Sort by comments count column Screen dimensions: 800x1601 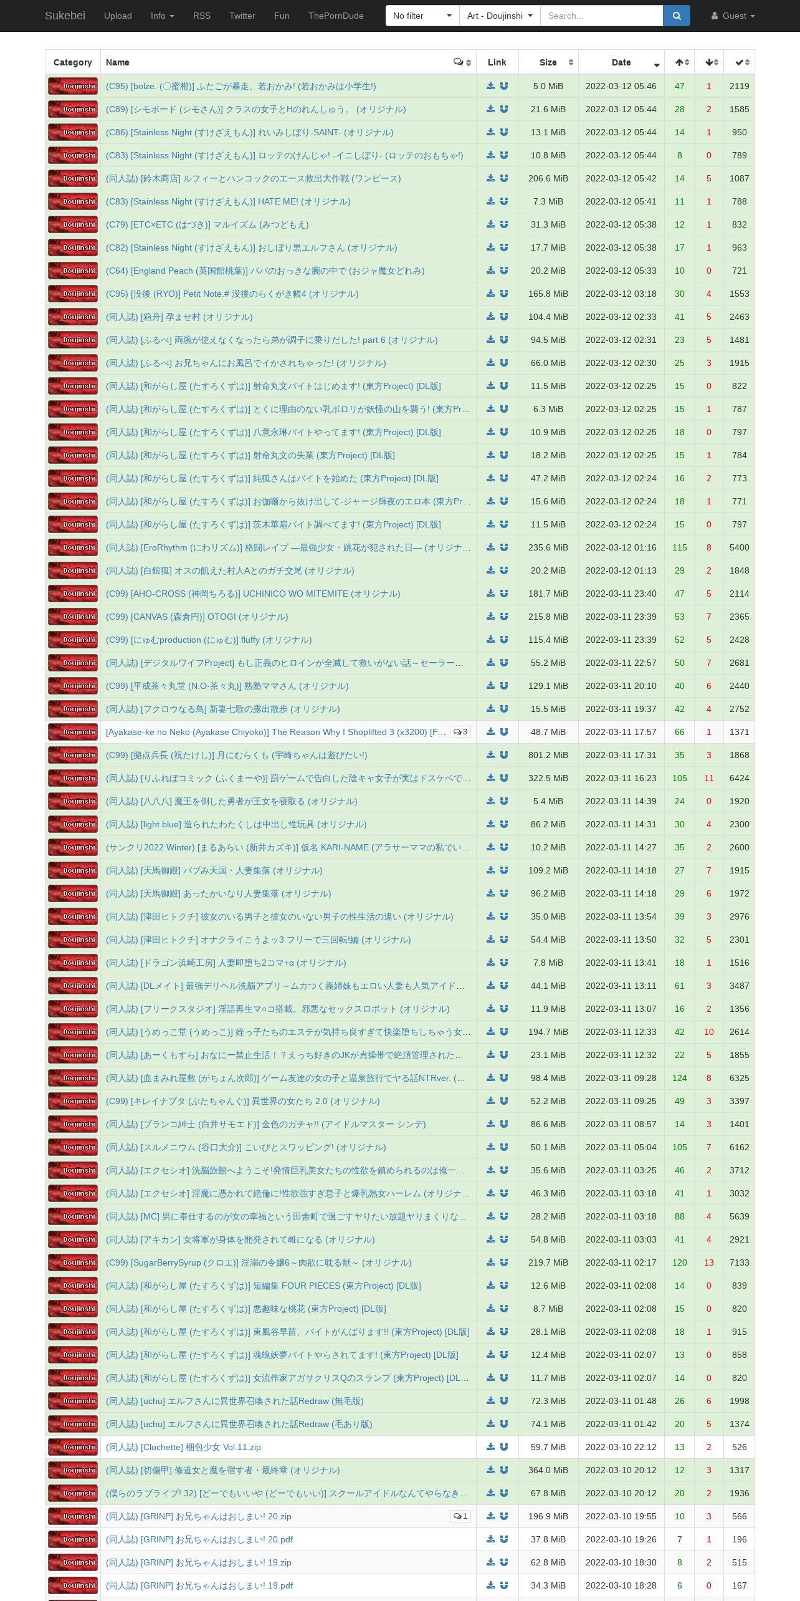point(462,62)
